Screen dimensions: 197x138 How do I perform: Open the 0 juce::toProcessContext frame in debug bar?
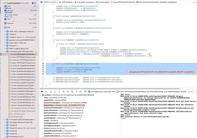pyautogui.click(x=152, y=92)
